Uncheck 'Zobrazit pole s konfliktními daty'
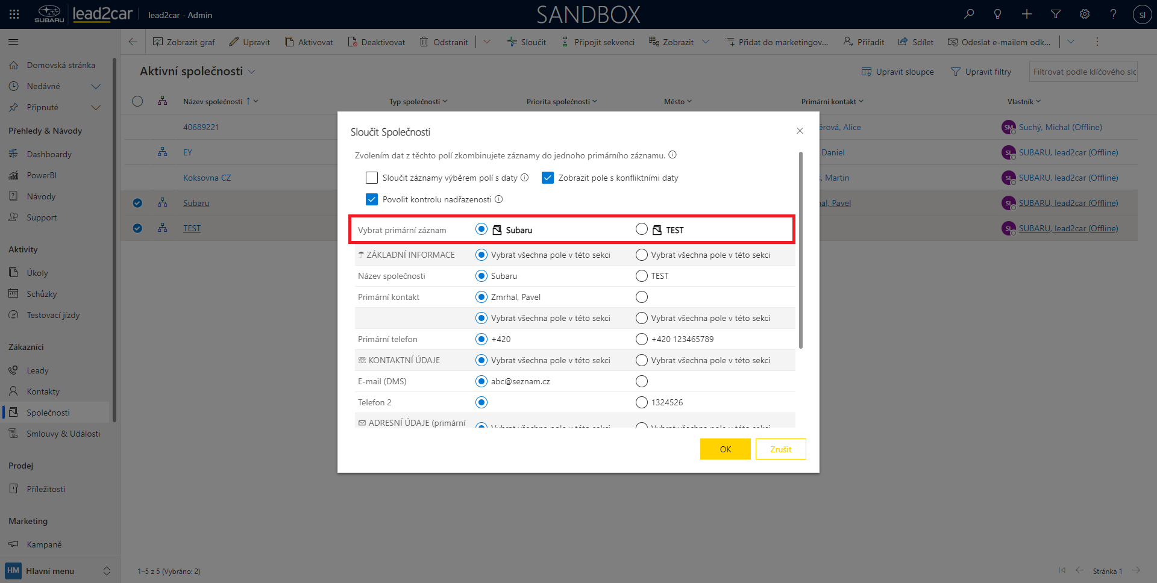Screen dimensions: 1157x583 548,178
